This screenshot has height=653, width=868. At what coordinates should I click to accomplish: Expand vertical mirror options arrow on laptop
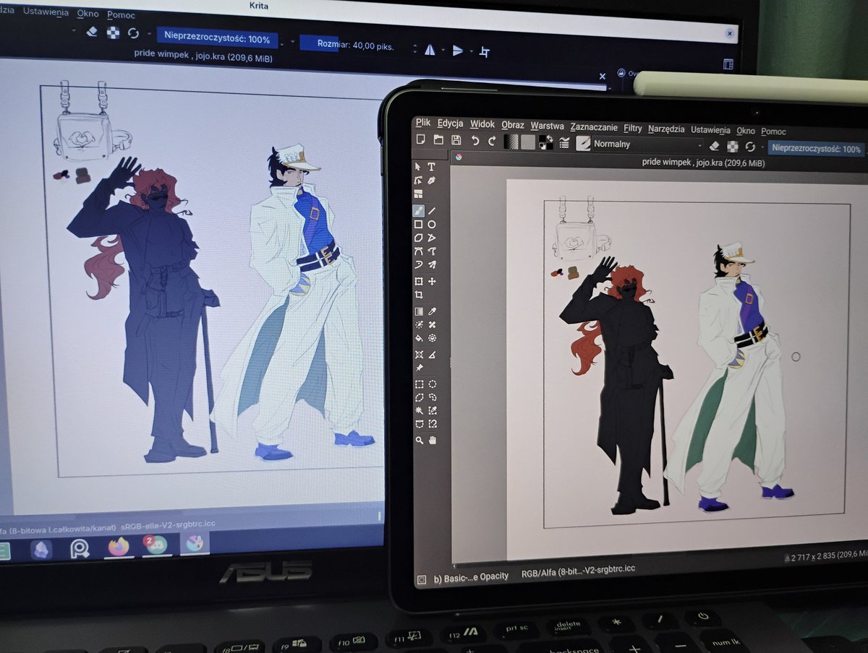point(470,51)
